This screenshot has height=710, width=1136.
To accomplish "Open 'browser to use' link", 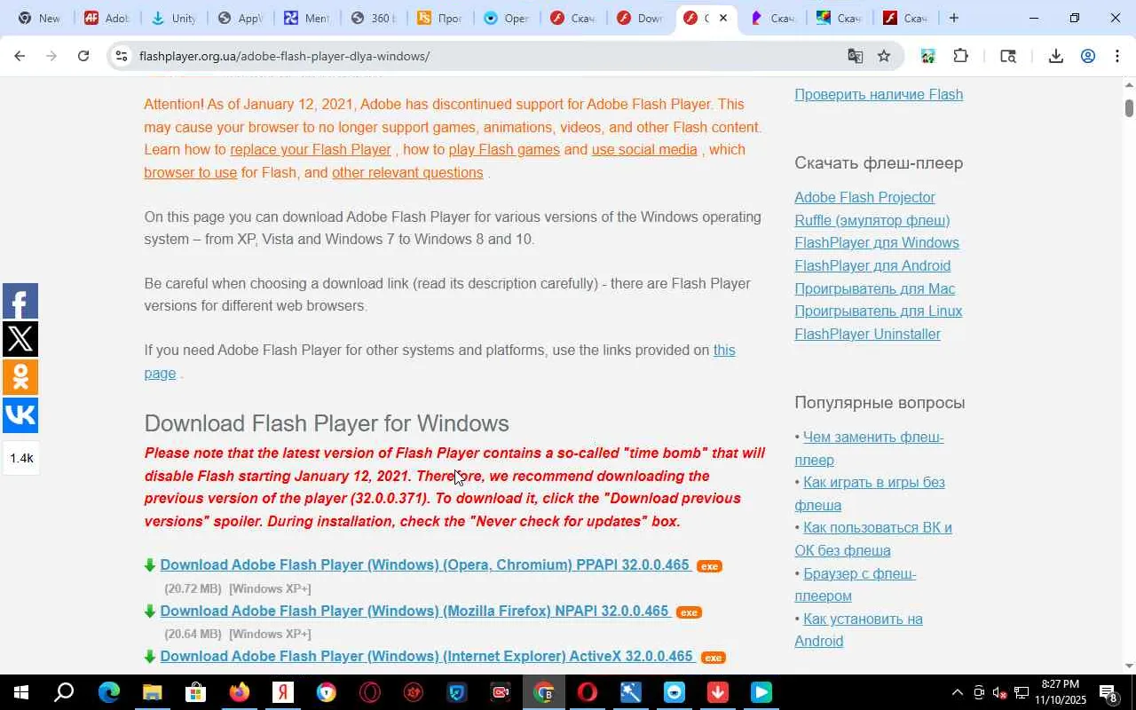I will click(191, 173).
